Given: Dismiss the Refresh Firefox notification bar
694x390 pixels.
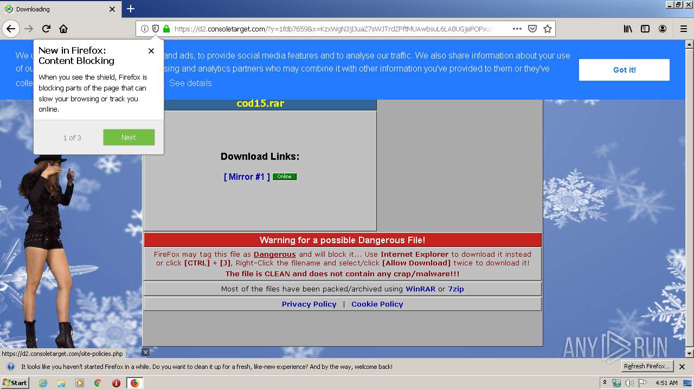Looking at the screenshot, I should (x=682, y=367).
